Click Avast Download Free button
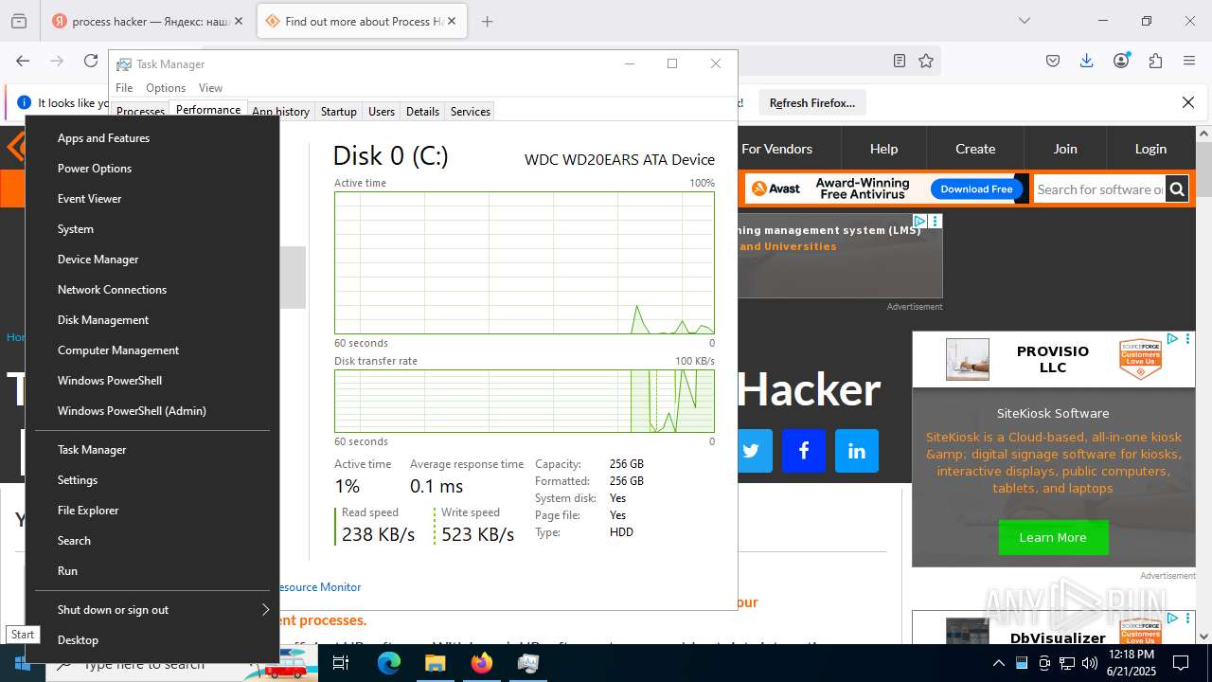Screen dimensions: 1212x682 coord(976,189)
